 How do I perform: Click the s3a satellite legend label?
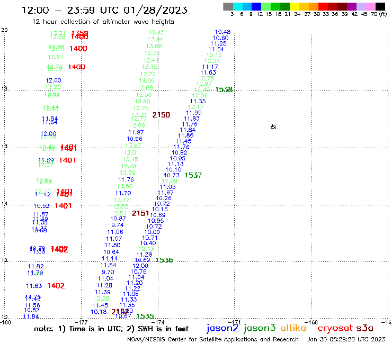click(x=364, y=328)
